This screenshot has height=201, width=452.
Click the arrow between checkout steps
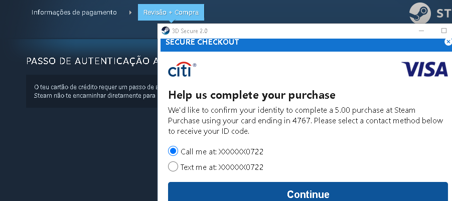130,12
